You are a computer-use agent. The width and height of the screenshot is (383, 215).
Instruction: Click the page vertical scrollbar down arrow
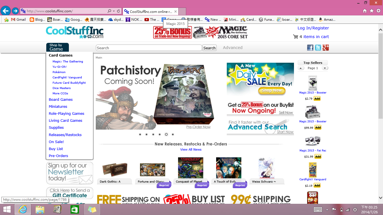tap(380, 198)
